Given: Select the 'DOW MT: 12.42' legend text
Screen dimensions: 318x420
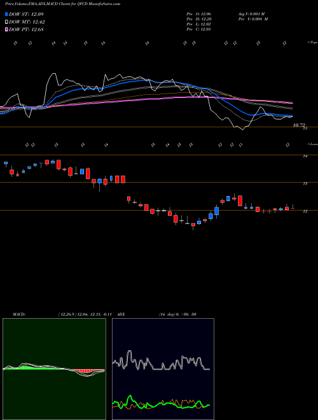Looking at the screenshot, I should (x=27, y=22).
